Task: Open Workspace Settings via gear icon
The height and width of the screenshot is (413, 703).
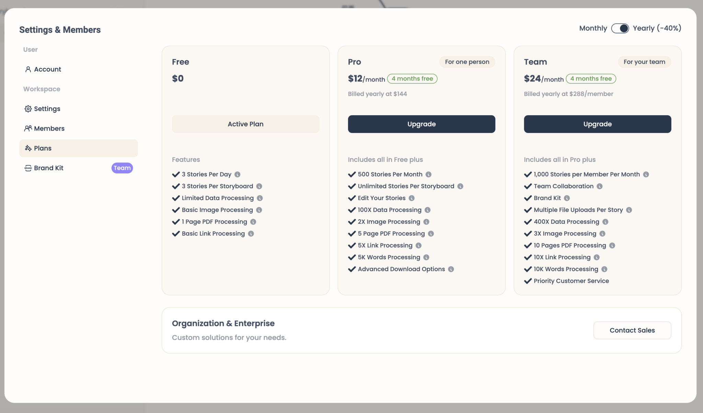Action: (x=28, y=109)
